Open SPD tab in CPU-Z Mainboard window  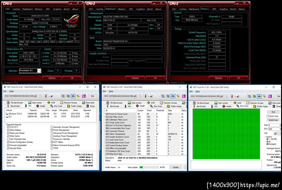point(131,9)
